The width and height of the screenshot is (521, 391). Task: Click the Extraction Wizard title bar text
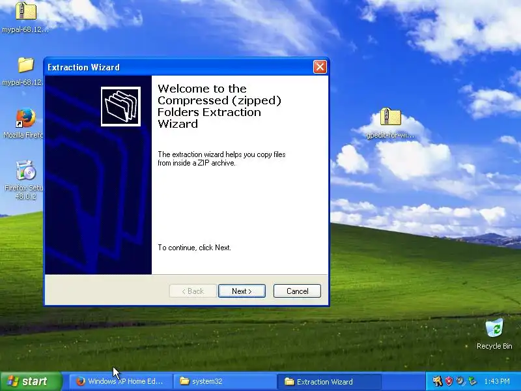point(83,67)
